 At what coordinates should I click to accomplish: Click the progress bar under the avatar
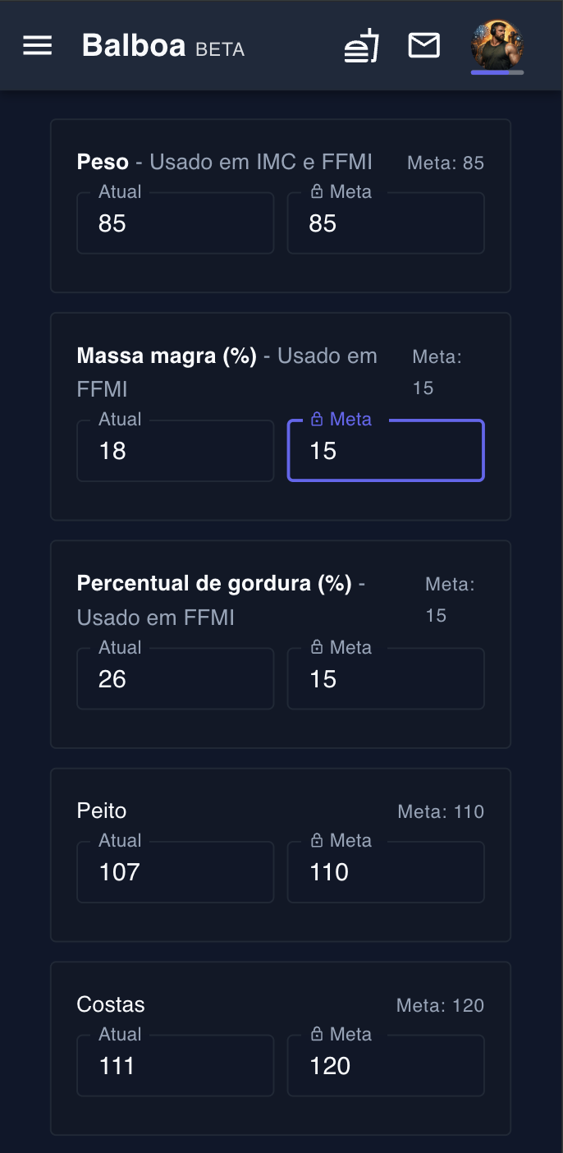[x=497, y=74]
